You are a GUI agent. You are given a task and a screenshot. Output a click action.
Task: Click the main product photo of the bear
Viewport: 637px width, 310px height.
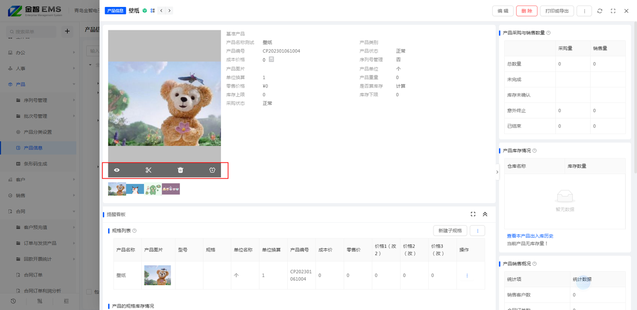click(164, 104)
